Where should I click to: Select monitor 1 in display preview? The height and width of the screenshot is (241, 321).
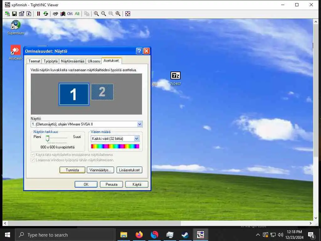(x=74, y=94)
